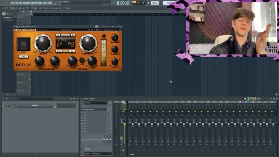Toggle the PING PONG button
Image resolution: width=279 pixels, height=157 pixels.
coord(65,35)
